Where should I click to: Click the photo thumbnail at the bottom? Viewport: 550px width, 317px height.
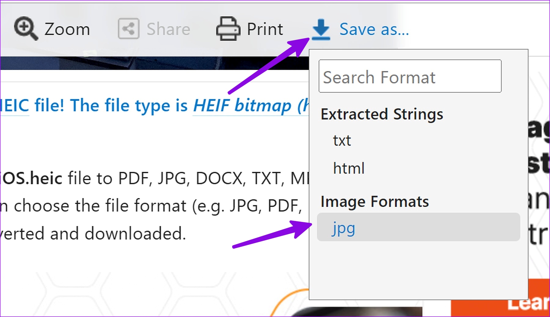(356, 312)
